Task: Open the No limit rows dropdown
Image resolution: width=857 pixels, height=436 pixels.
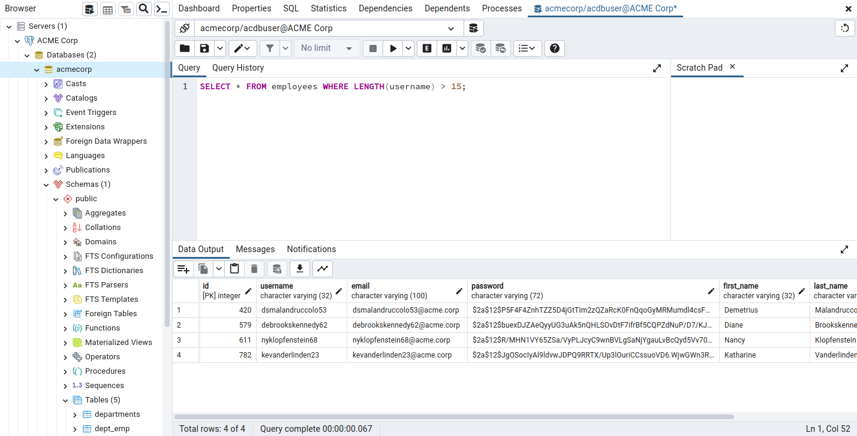Action: (x=327, y=49)
